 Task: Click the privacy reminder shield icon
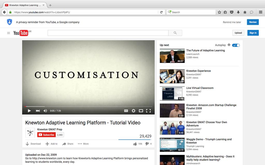10,22
